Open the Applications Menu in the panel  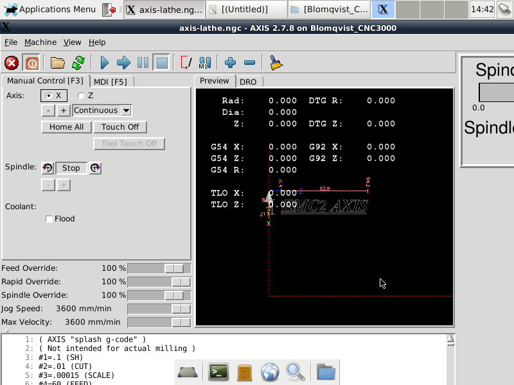coord(50,10)
